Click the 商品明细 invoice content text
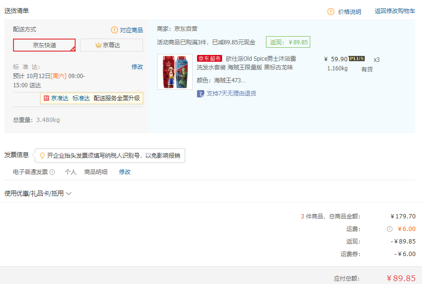The height and width of the screenshot is (284, 422). click(x=96, y=172)
